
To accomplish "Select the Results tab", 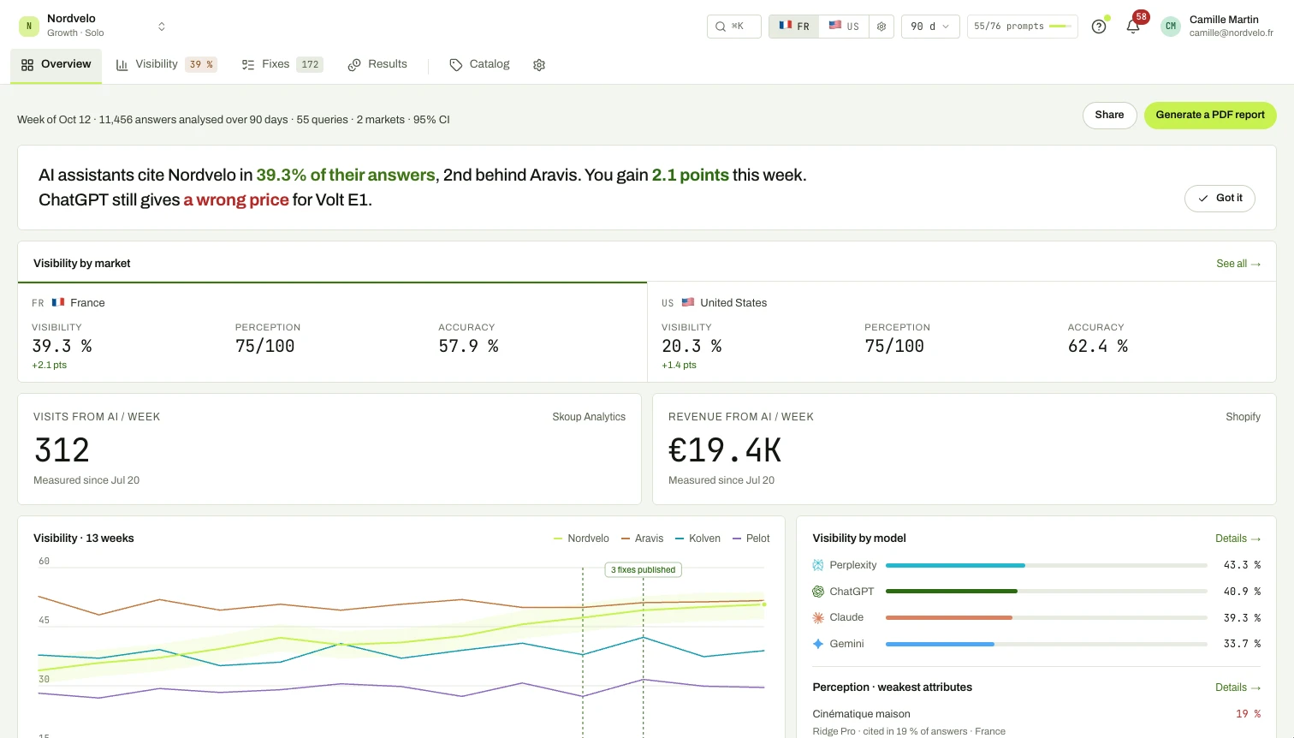I will pos(377,65).
